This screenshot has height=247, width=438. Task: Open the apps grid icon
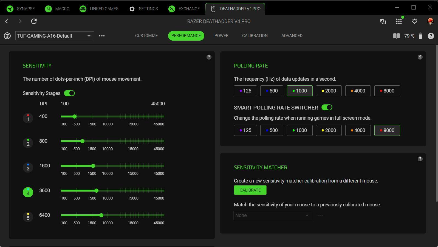point(399,21)
